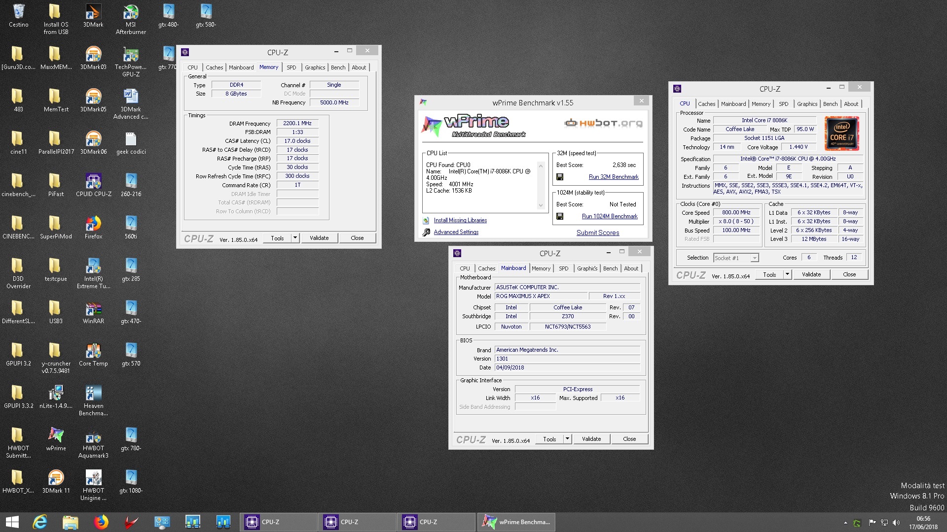Launch Core Temp from desktop

coord(93,354)
